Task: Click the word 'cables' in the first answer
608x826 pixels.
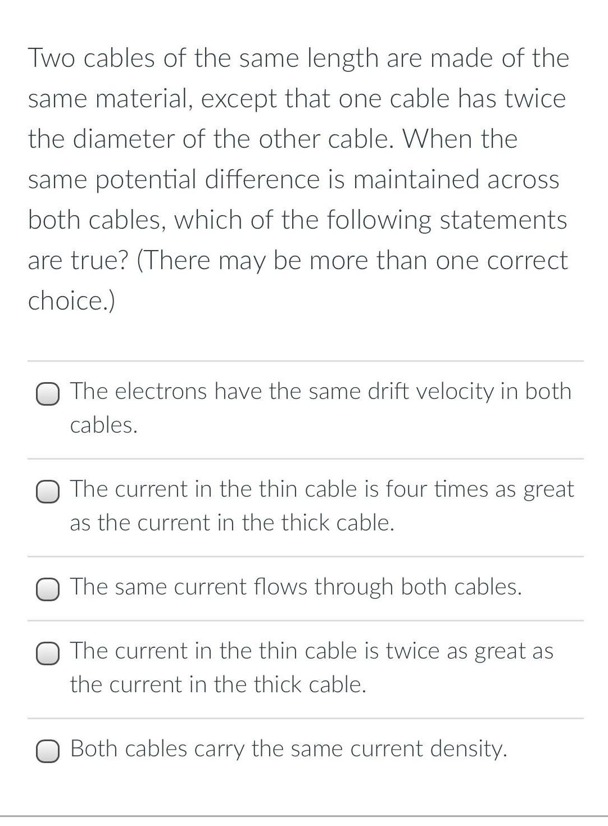Action: pos(103,425)
